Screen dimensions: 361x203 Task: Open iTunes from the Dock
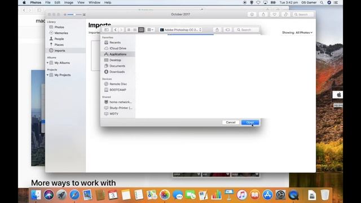tap(242, 195)
